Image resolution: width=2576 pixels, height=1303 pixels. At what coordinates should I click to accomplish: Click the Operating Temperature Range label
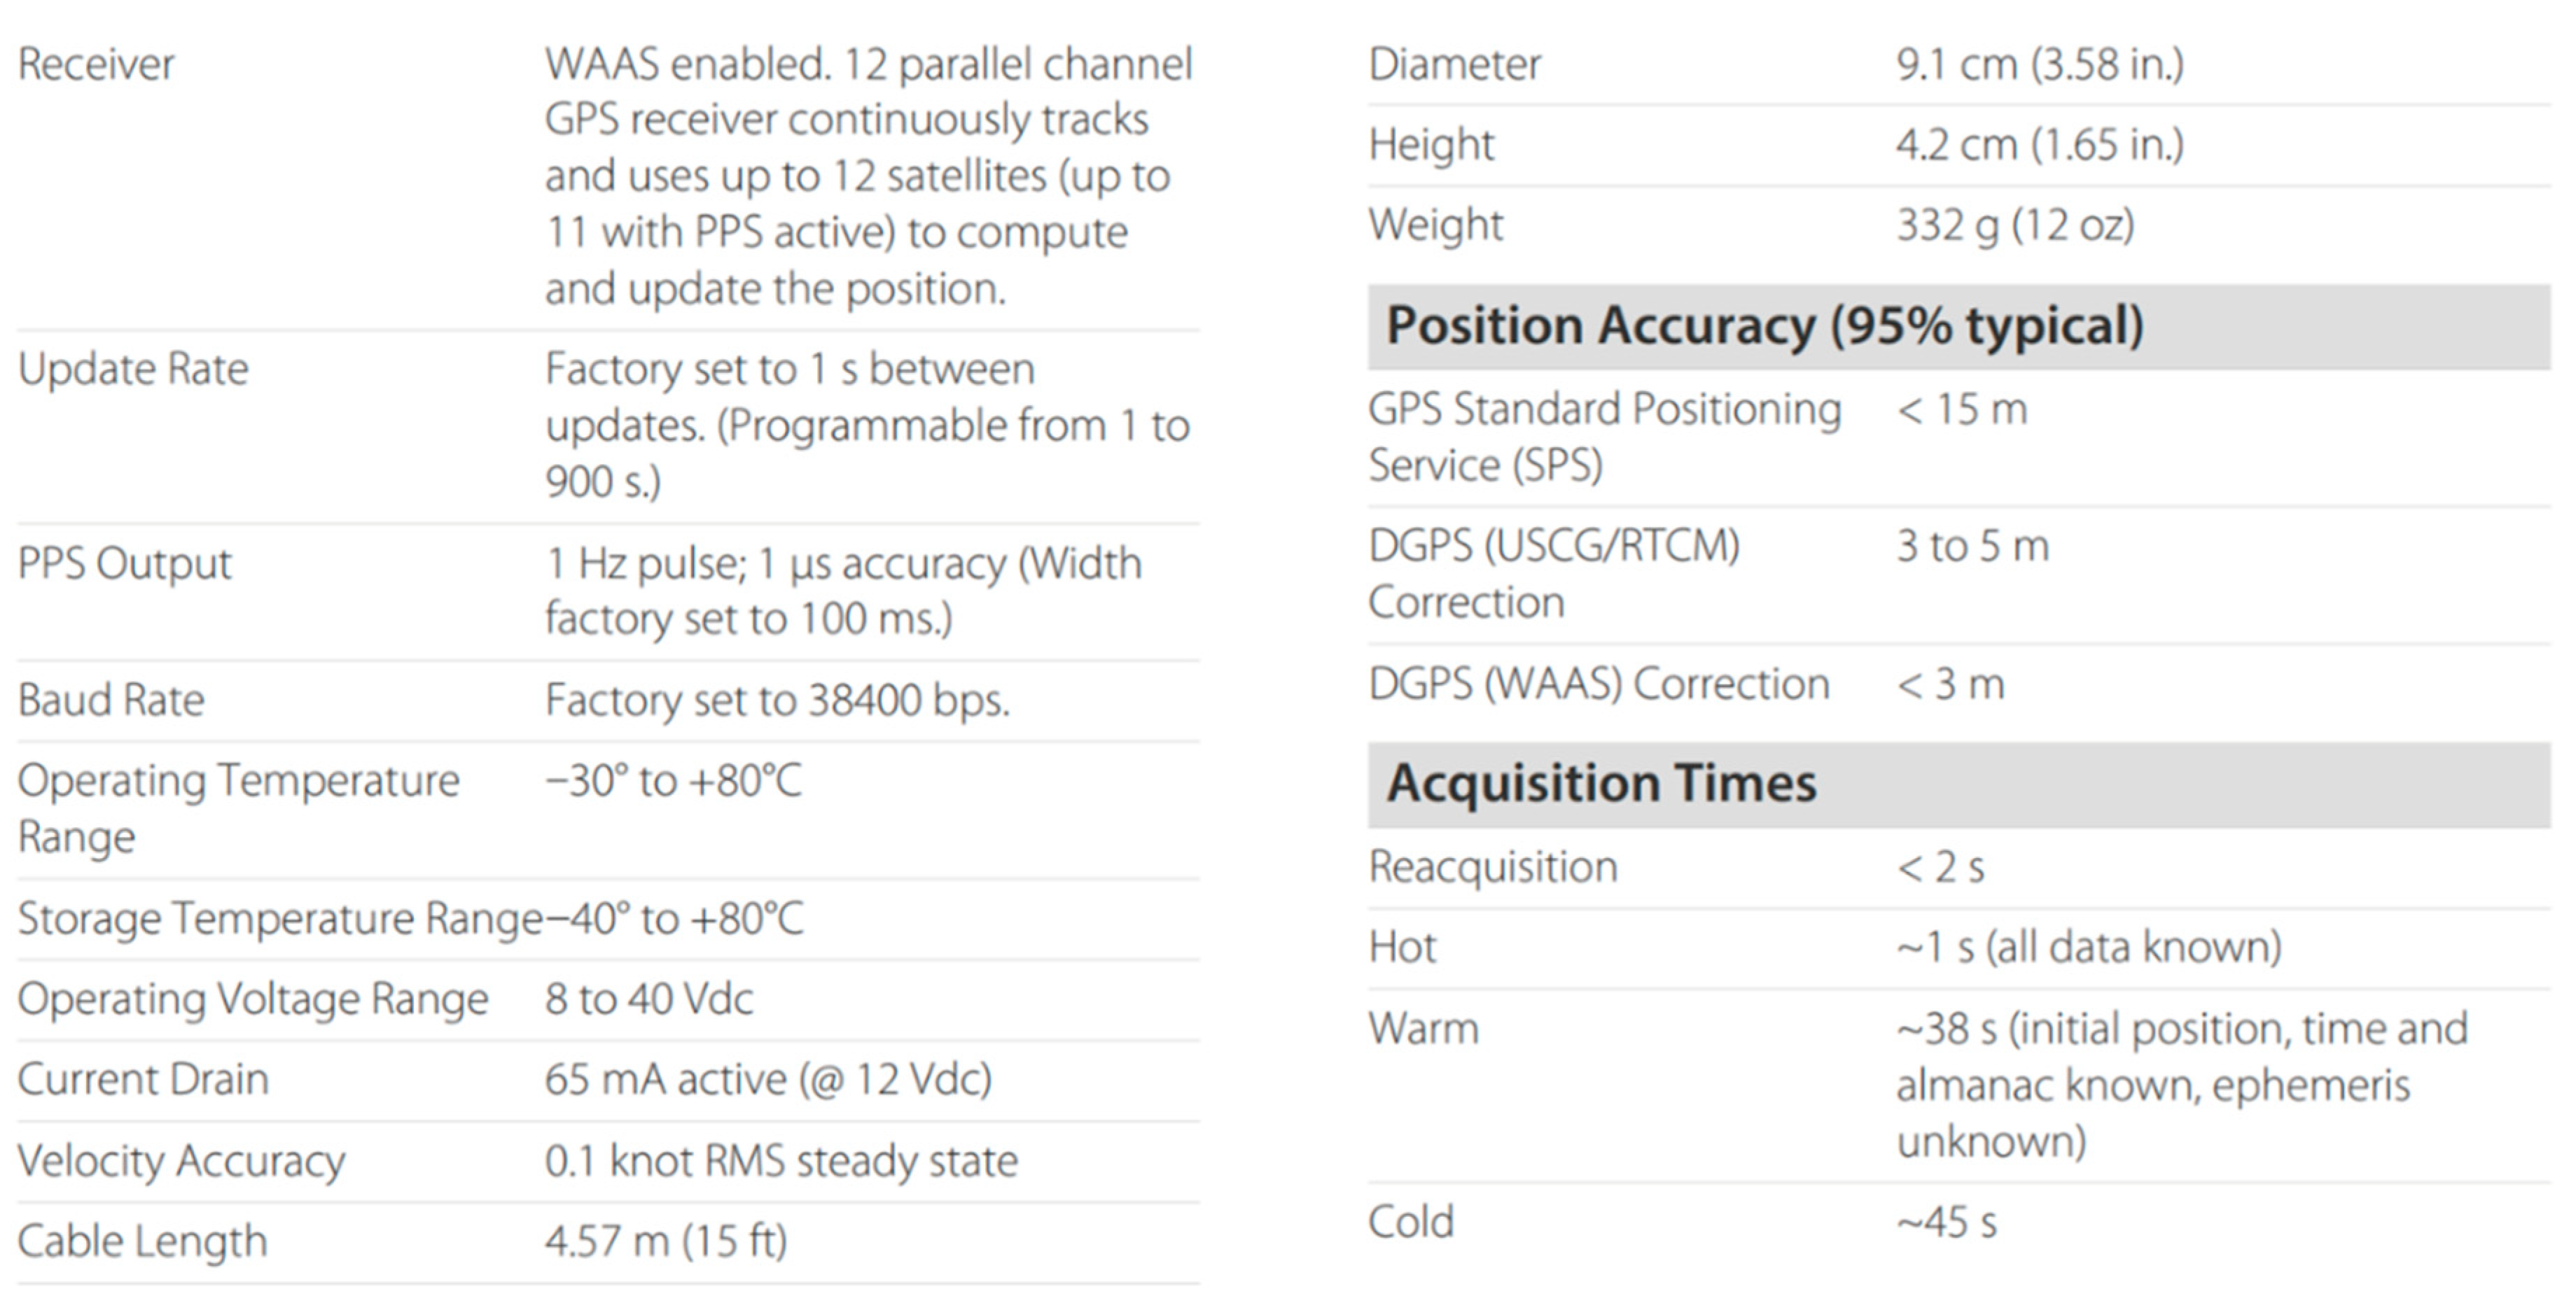coord(238,808)
